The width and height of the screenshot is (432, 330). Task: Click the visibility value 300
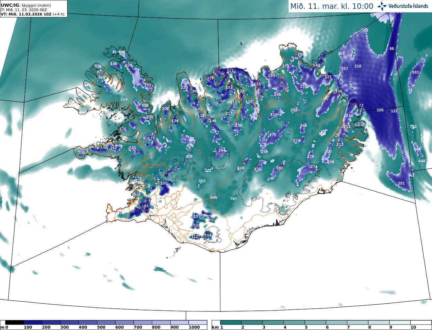pyautogui.click(x=328, y=152)
